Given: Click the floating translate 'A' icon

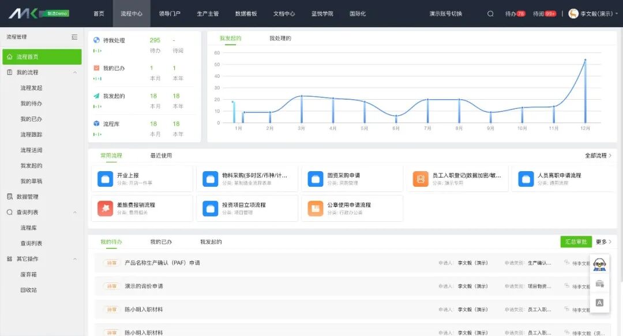Looking at the screenshot, I should pos(600,303).
